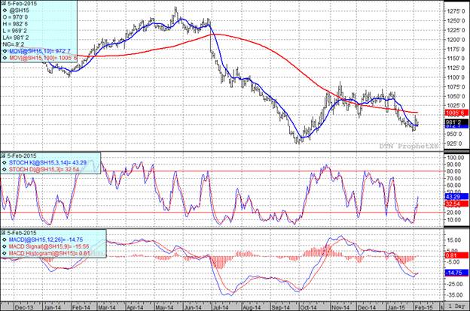Click the 1275'0 price axis label
Viewport: 470px width, 311px height.
tap(456, 11)
